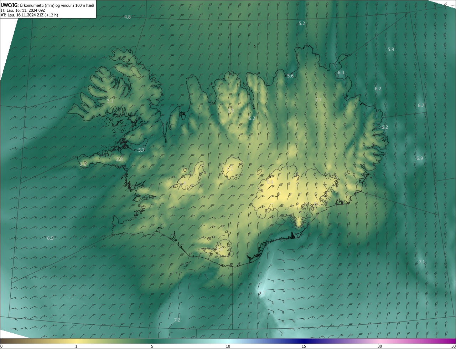Click the 6.3 value on the map
This screenshot has height=349, width=456.
pos(341,73)
